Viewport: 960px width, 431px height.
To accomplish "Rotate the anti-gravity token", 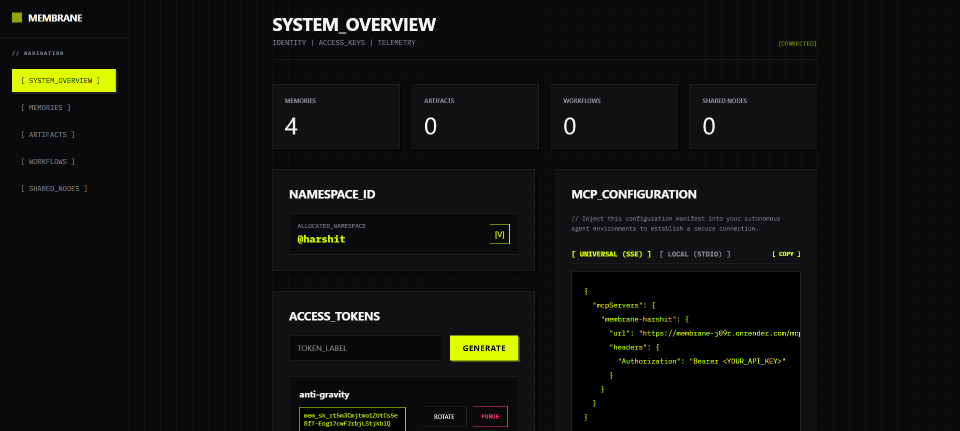I will pos(444,416).
